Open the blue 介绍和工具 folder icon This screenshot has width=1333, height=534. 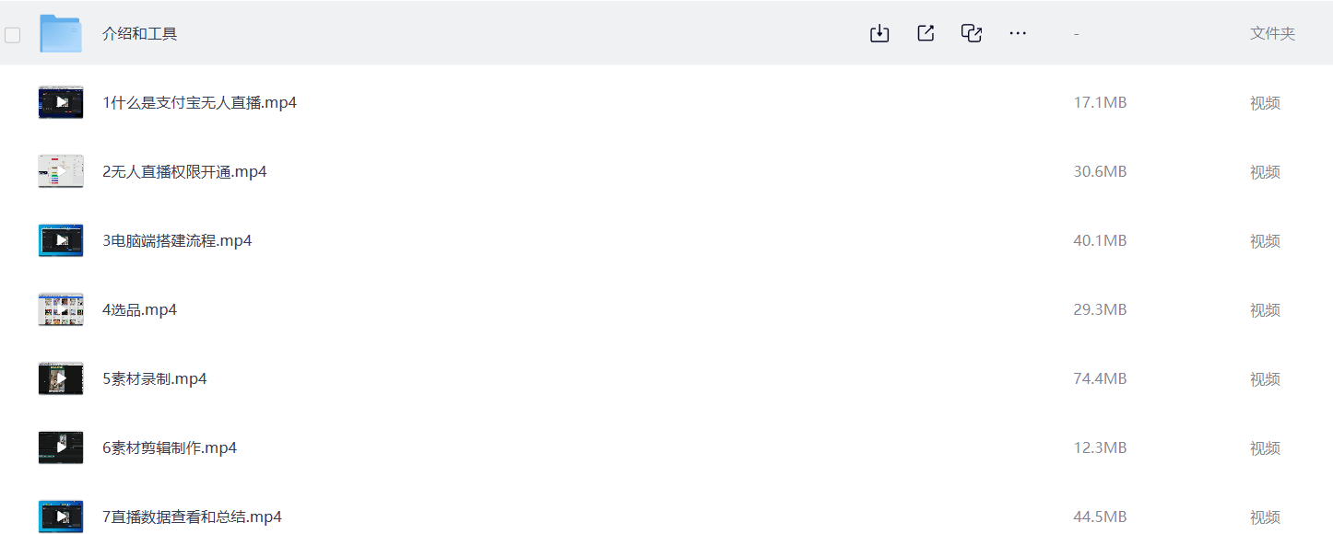pos(61,33)
